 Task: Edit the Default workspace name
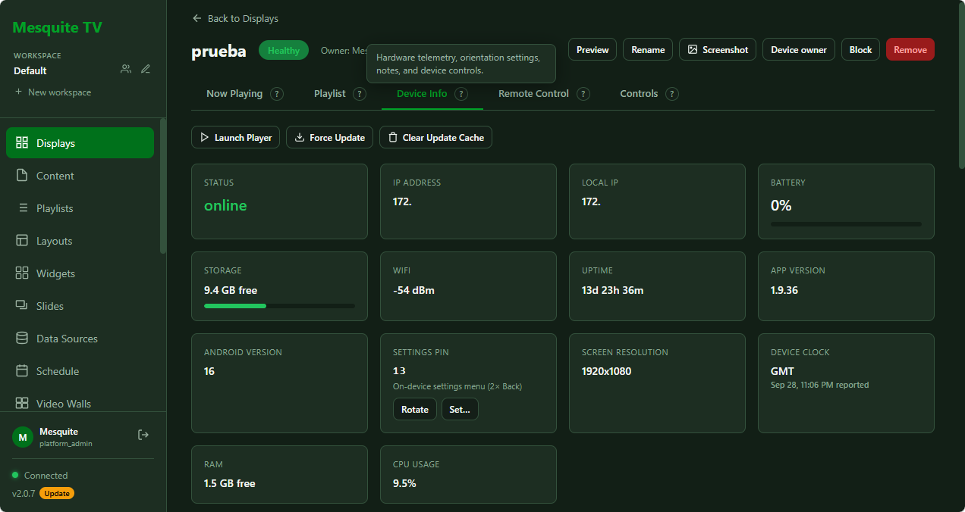point(146,69)
